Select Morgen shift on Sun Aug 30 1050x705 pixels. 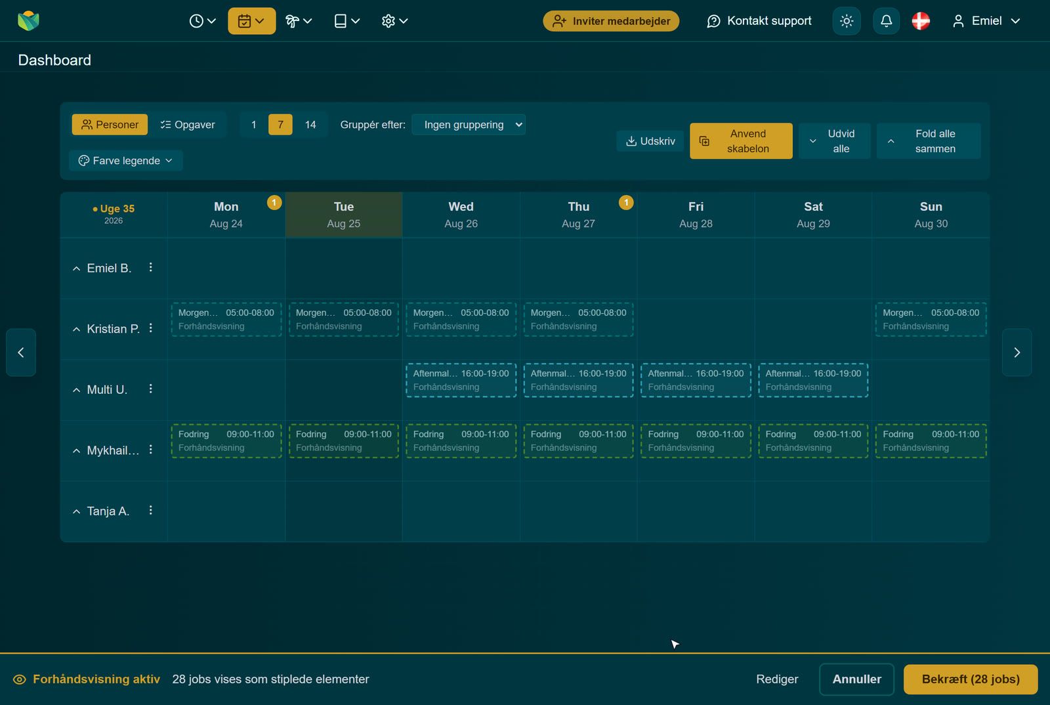pos(931,320)
